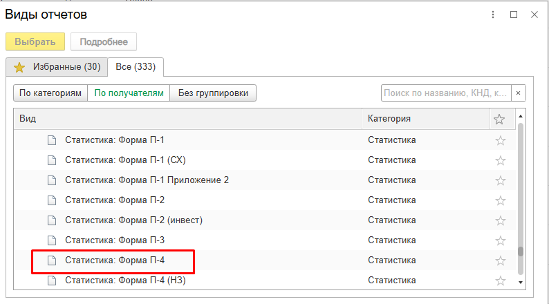Click the Выбрать button
The height and width of the screenshot is (304, 549).
coord(35,41)
